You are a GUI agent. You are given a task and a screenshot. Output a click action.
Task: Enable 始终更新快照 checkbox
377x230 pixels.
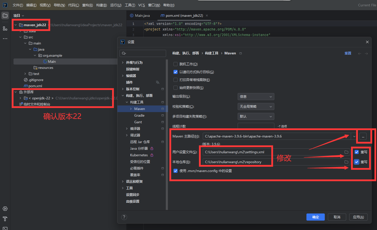[176, 88]
